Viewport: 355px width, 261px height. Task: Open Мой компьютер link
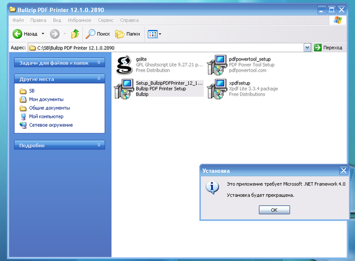(x=46, y=117)
